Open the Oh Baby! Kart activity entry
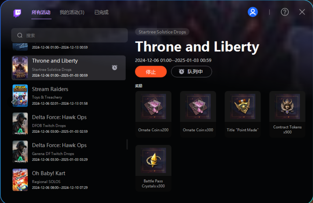This screenshot has height=203, width=313. pos(68,180)
